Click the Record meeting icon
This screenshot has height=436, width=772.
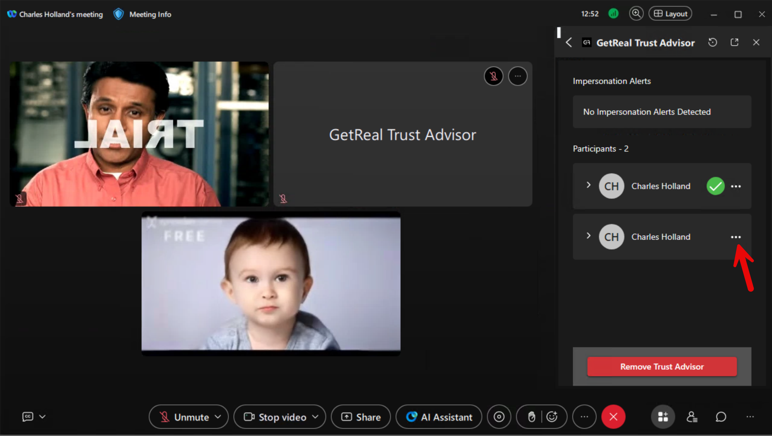click(499, 417)
